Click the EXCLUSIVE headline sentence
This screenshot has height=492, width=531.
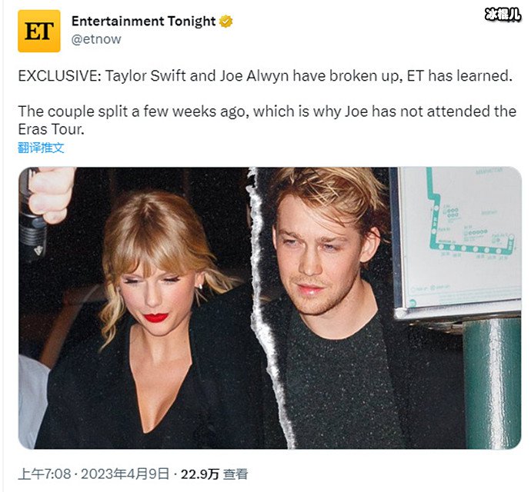click(265, 76)
